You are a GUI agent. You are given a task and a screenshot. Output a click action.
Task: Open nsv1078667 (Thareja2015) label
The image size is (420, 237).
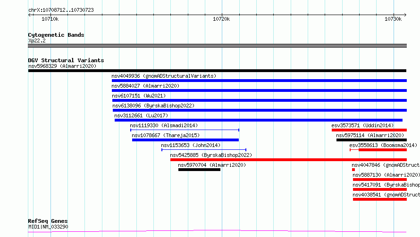166,135
